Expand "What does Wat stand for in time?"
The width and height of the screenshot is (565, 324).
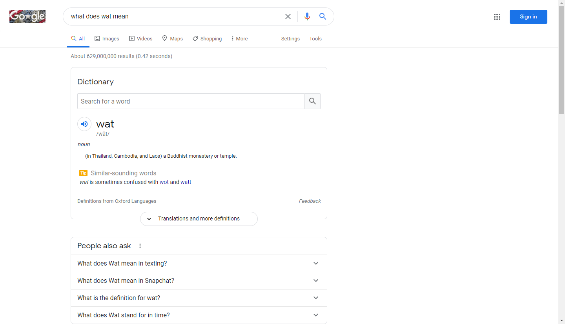(x=199, y=315)
